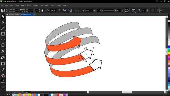170x96 pixels.
Task: Click the object origin grid icon
Action: (x=3, y=10)
